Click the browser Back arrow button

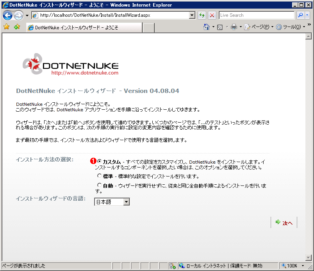[x=7, y=15]
